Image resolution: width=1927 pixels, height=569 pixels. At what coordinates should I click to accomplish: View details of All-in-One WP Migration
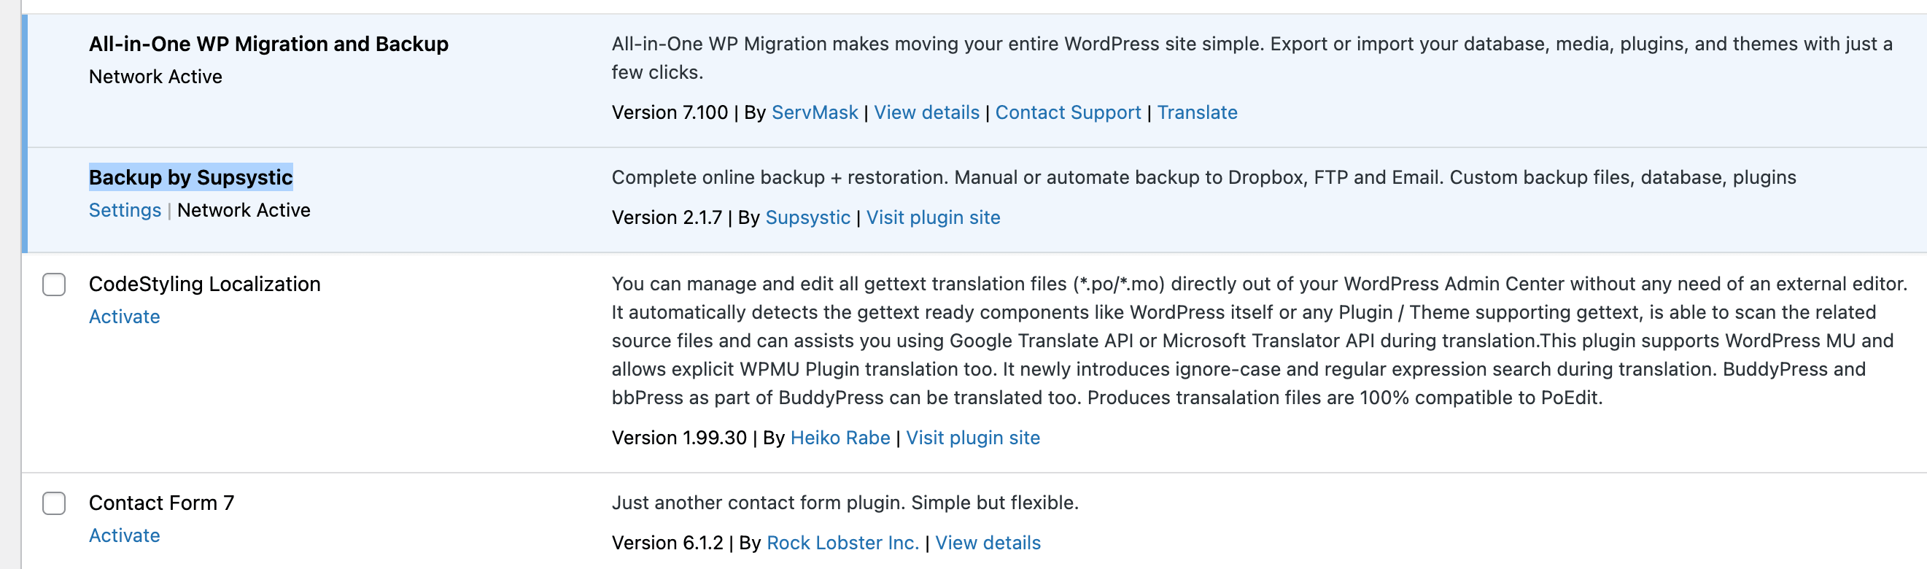926,112
